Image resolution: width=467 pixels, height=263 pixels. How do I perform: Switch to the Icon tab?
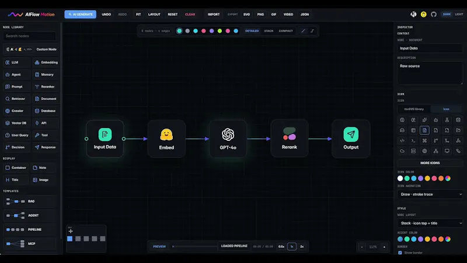[446, 109]
